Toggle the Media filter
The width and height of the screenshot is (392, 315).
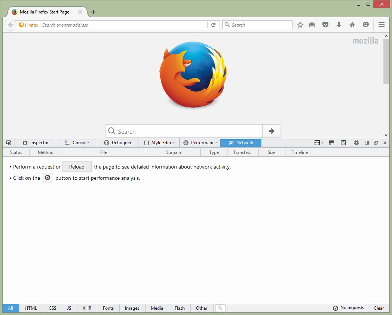157,308
